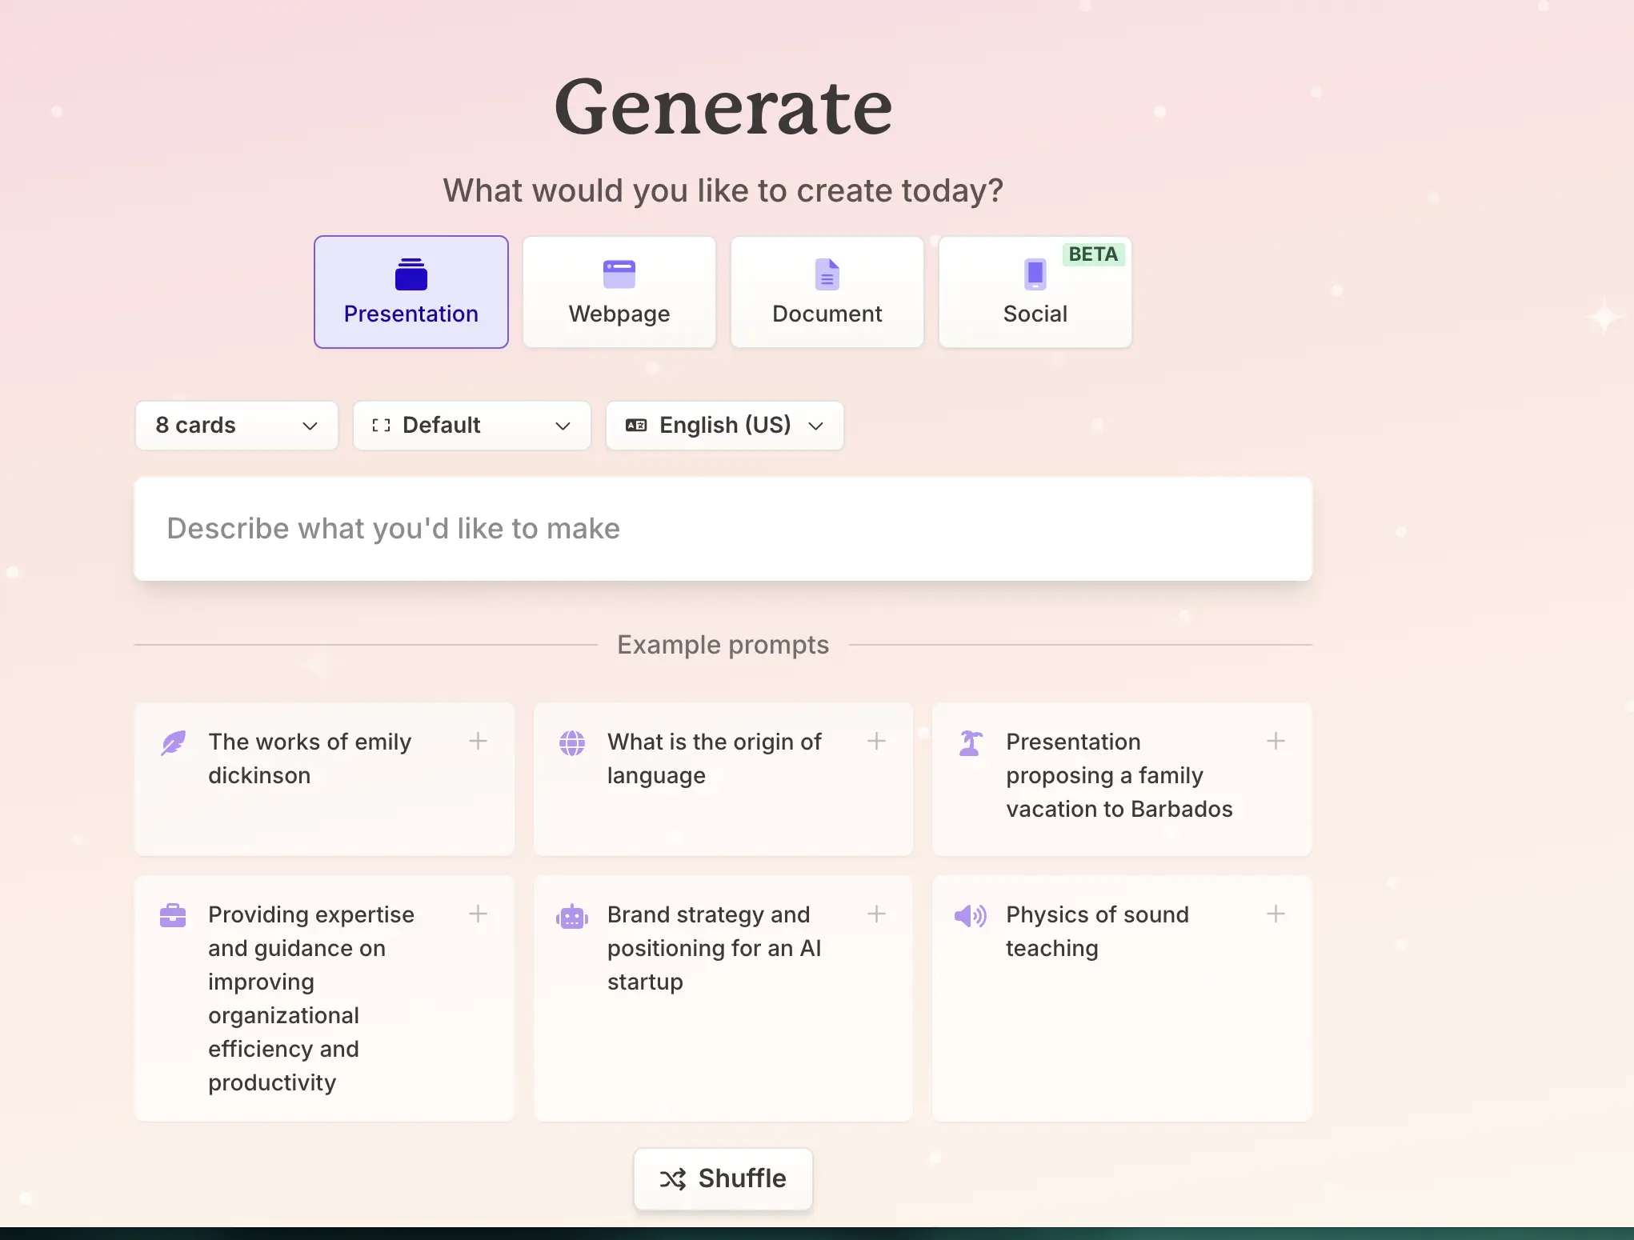Click the briefcase icon for organizational efficiency prompt
The width and height of the screenshot is (1634, 1240).
(x=173, y=915)
